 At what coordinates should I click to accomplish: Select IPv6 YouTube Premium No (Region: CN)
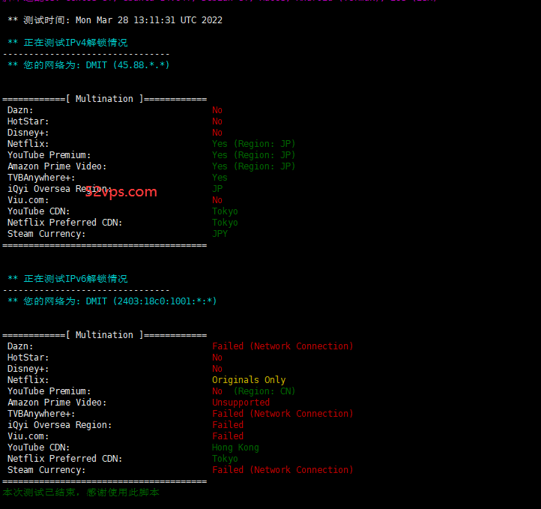[253, 391]
